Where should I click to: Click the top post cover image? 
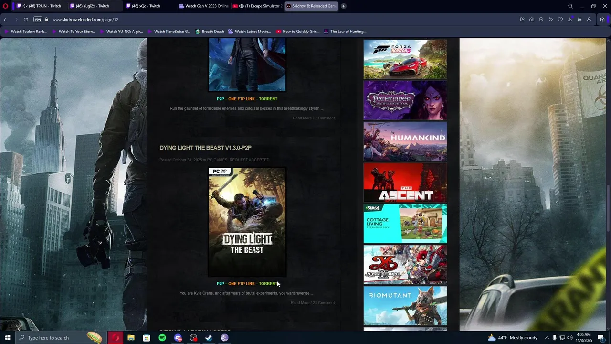coord(247,64)
